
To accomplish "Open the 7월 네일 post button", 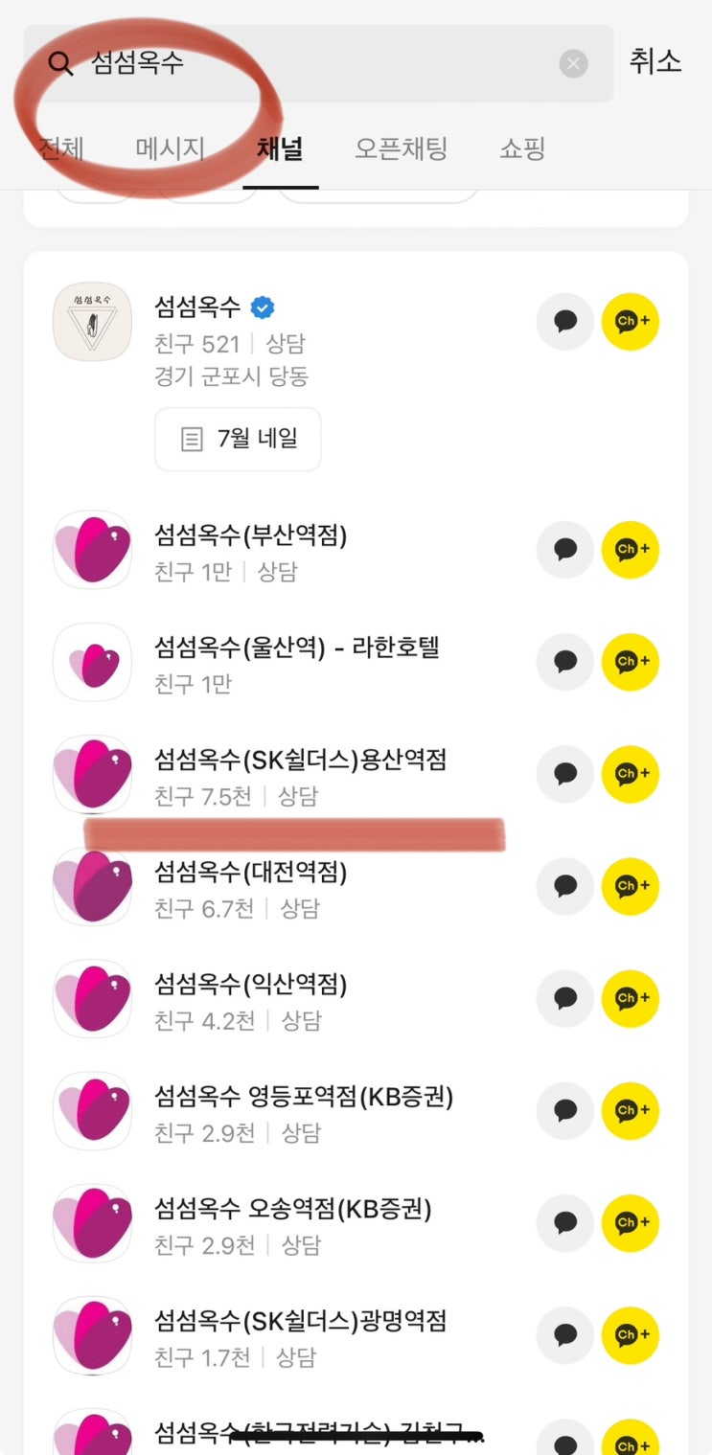I will 238,440.
